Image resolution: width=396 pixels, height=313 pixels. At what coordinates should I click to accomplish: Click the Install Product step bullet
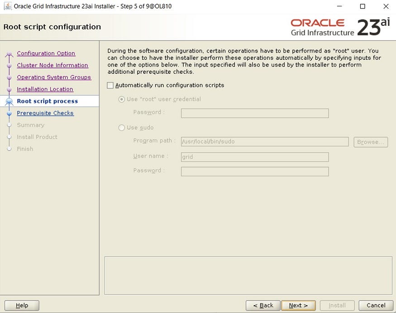click(10, 137)
